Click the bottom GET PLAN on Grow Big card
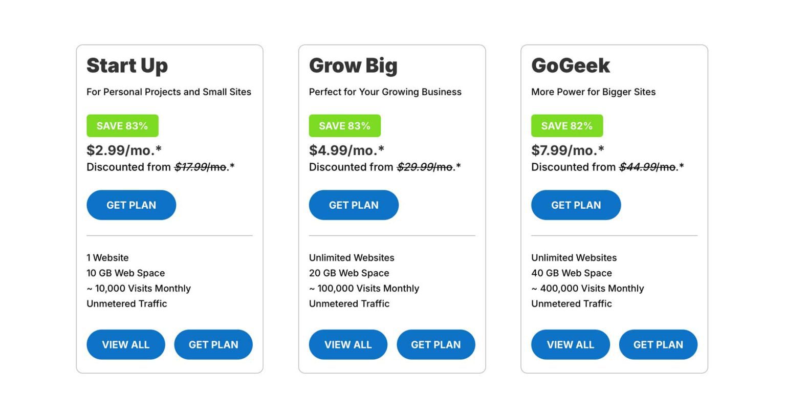 (436, 344)
